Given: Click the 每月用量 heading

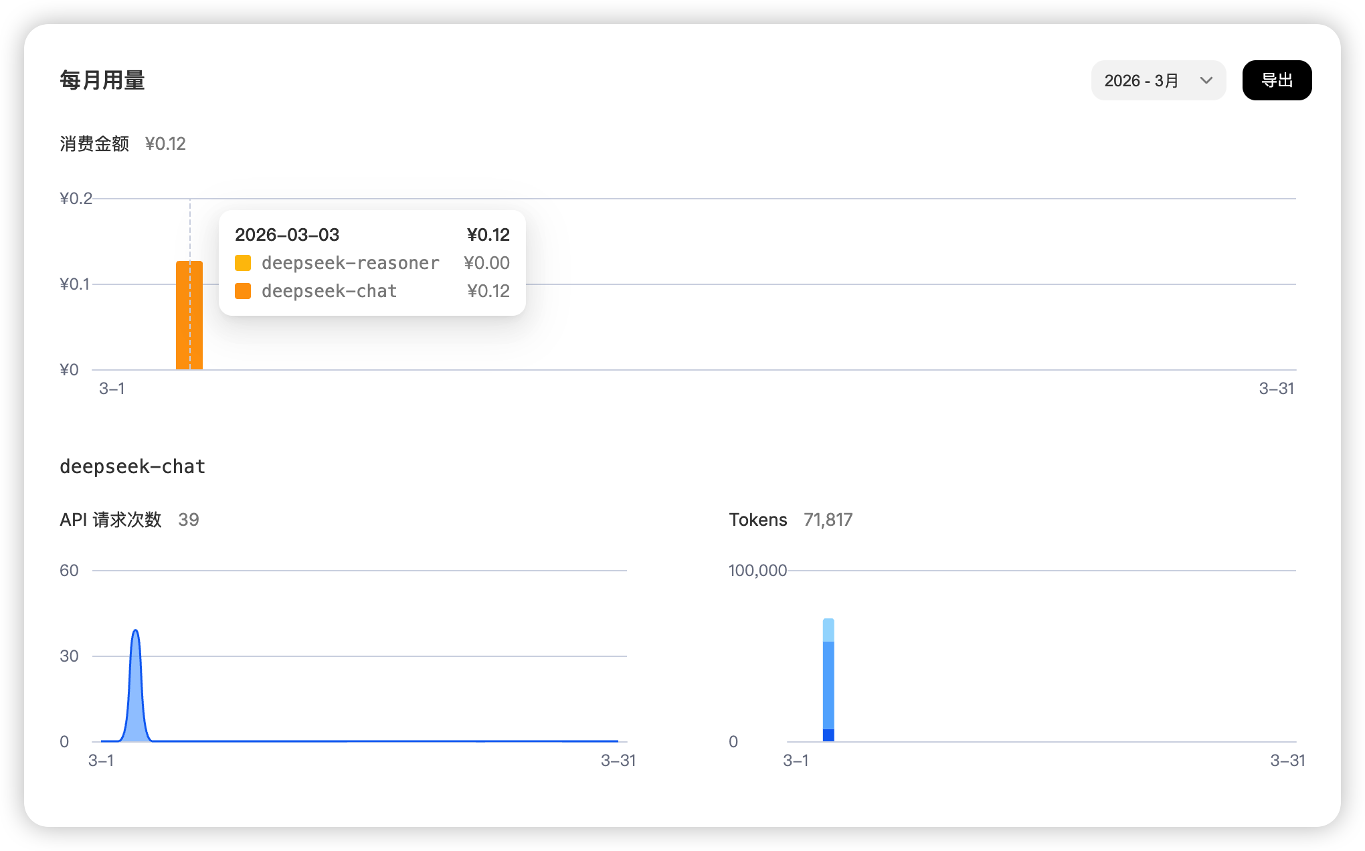Looking at the screenshot, I should 102,80.
